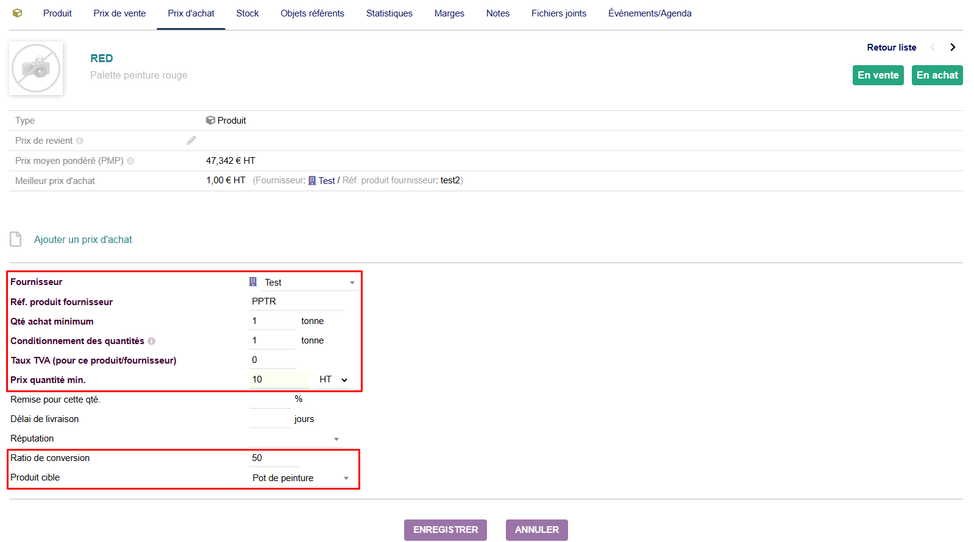
Task: Toggle the En vente status button
Action: 878,76
